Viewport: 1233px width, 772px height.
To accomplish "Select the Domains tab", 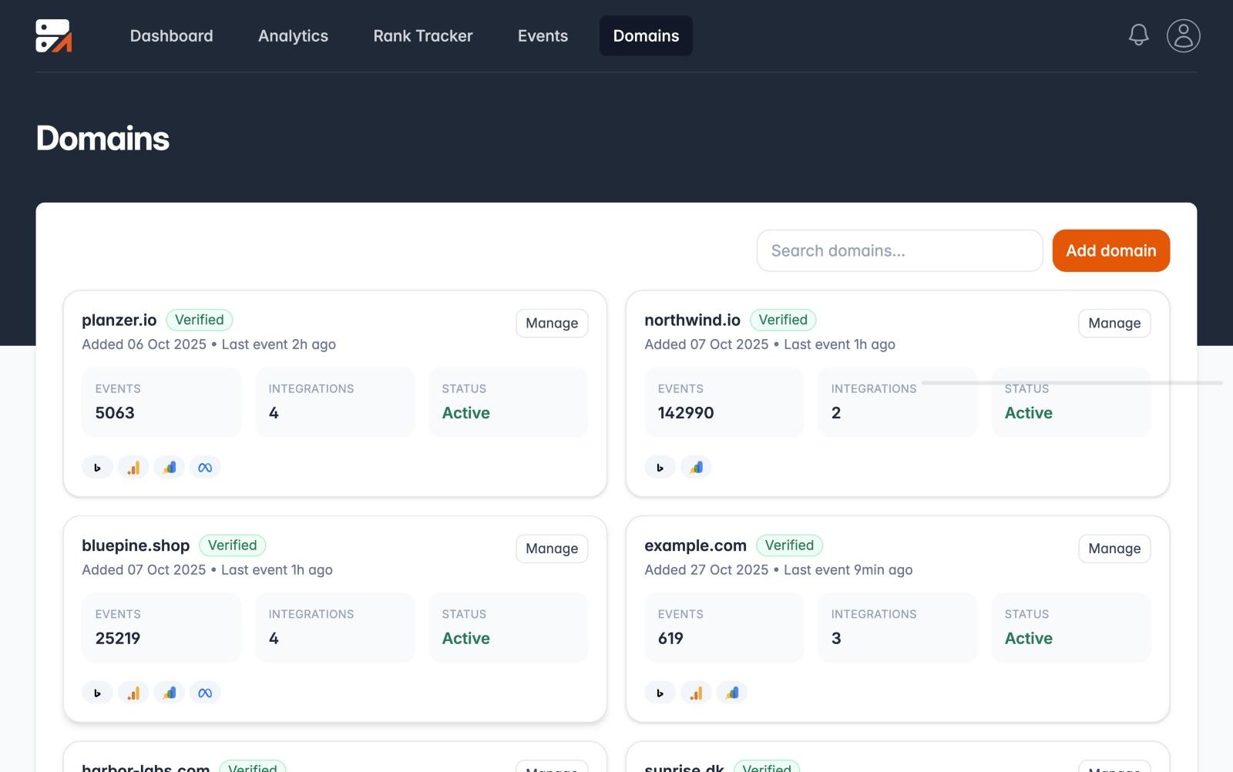I will 646,35.
